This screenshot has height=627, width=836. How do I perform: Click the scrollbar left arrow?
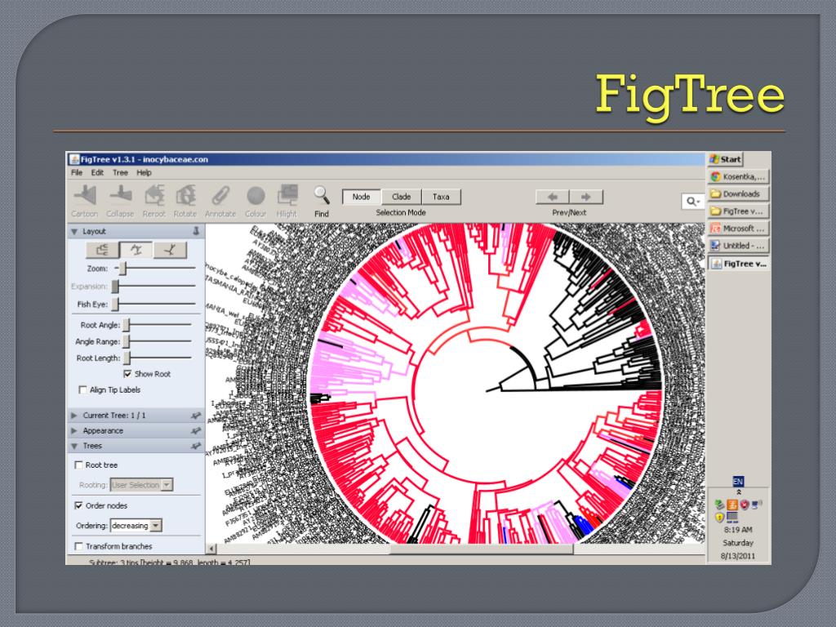pos(211,549)
